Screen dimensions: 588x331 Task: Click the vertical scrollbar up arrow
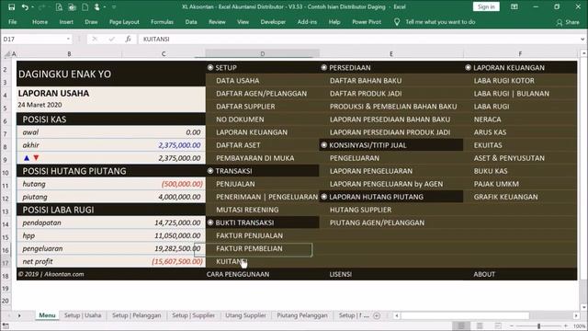coord(584,53)
